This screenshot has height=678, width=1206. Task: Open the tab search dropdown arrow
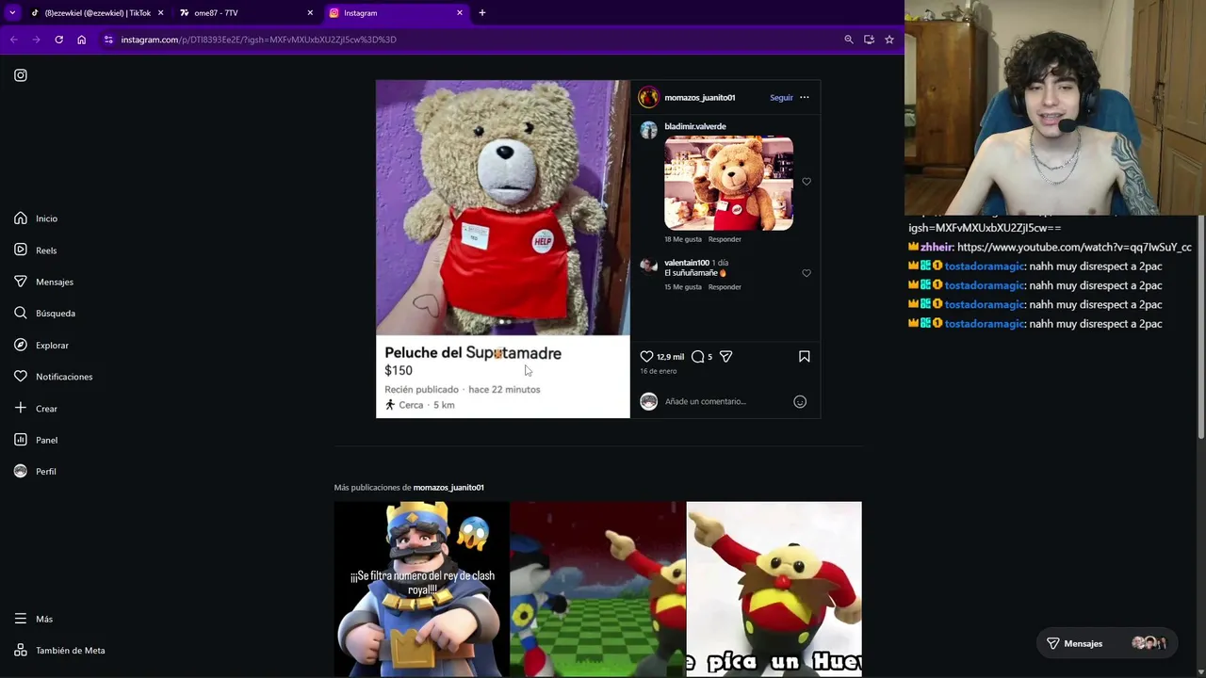coord(12,13)
